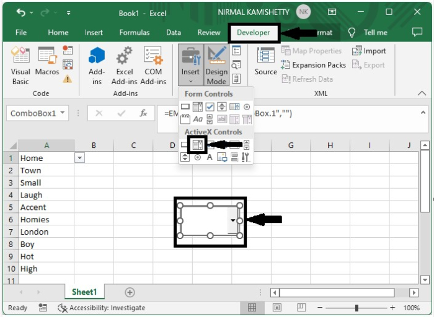The height and width of the screenshot is (317, 434).
Task: Open the Comments speech bubble icon
Action: (417, 32)
